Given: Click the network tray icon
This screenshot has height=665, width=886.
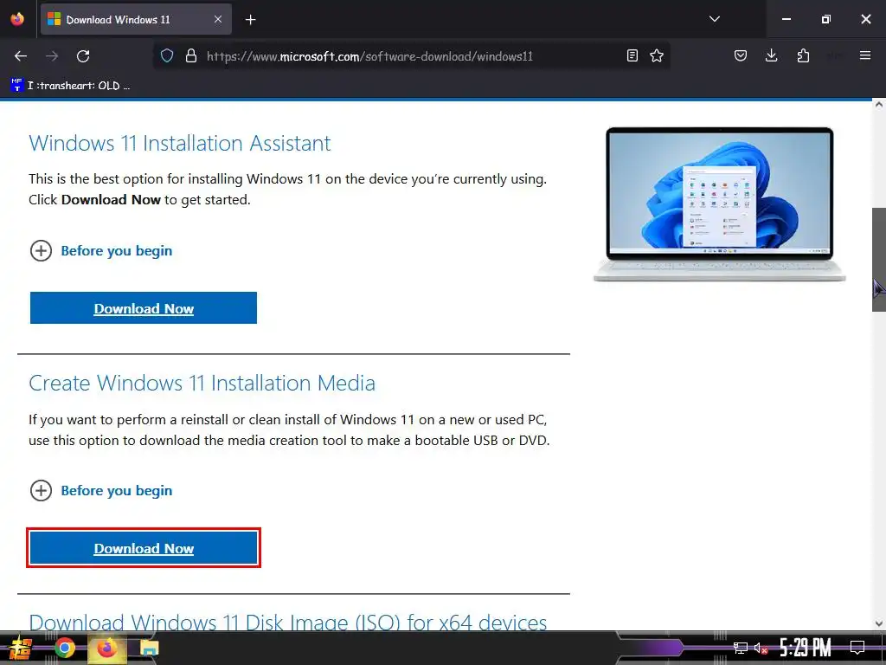Looking at the screenshot, I should (740, 648).
